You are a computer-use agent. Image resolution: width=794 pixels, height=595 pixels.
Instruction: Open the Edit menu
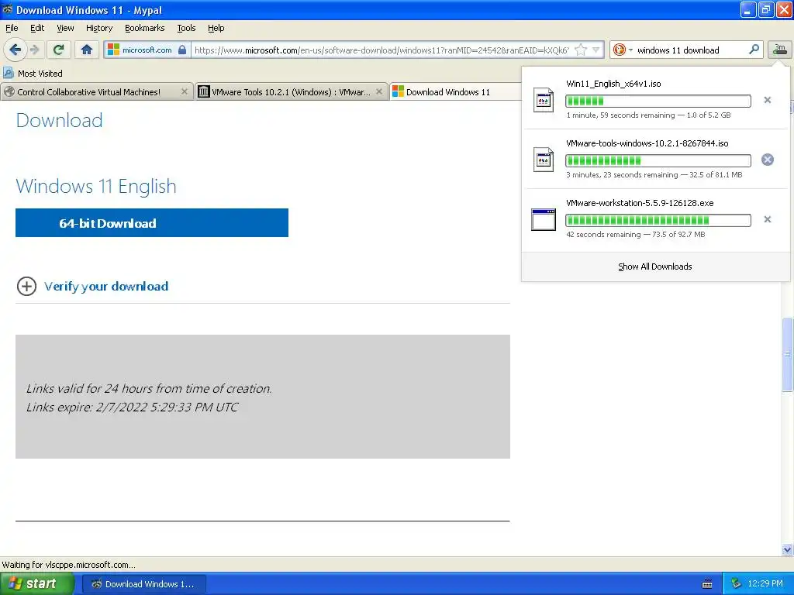[37, 28]
